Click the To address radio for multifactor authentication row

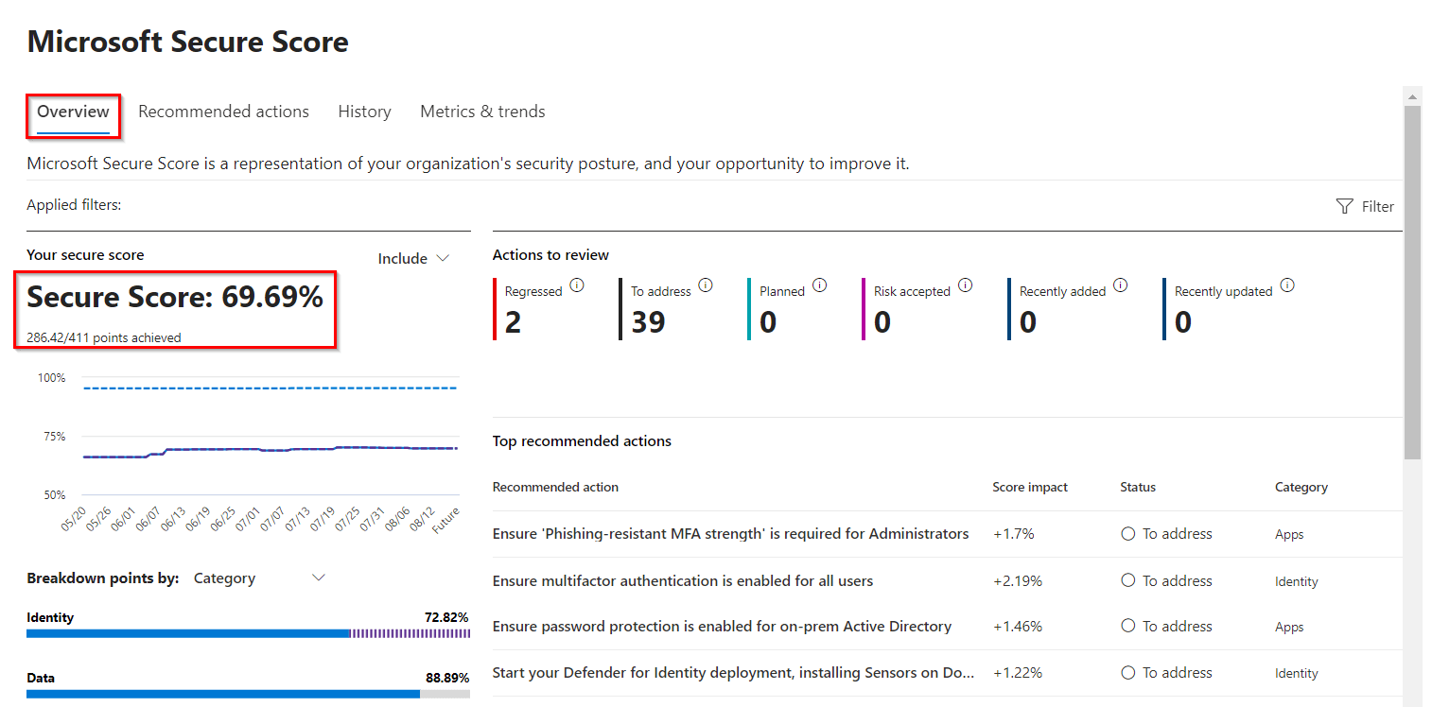[1127, 579]
